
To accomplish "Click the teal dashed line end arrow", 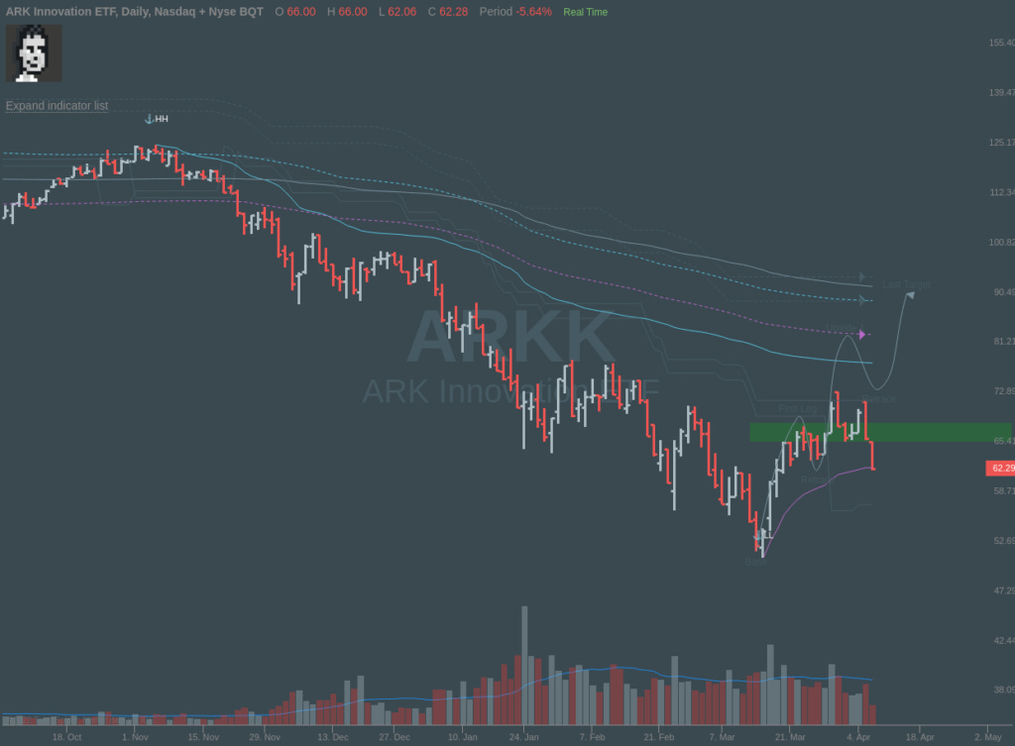I will (x=861, y=300).
